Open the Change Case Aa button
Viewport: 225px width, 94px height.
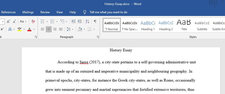22,21
